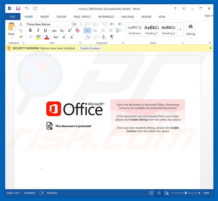Copy selection using Copy icon
This screenshot has height=201, width=218.
pyautogui.click(x=21, y=31)
